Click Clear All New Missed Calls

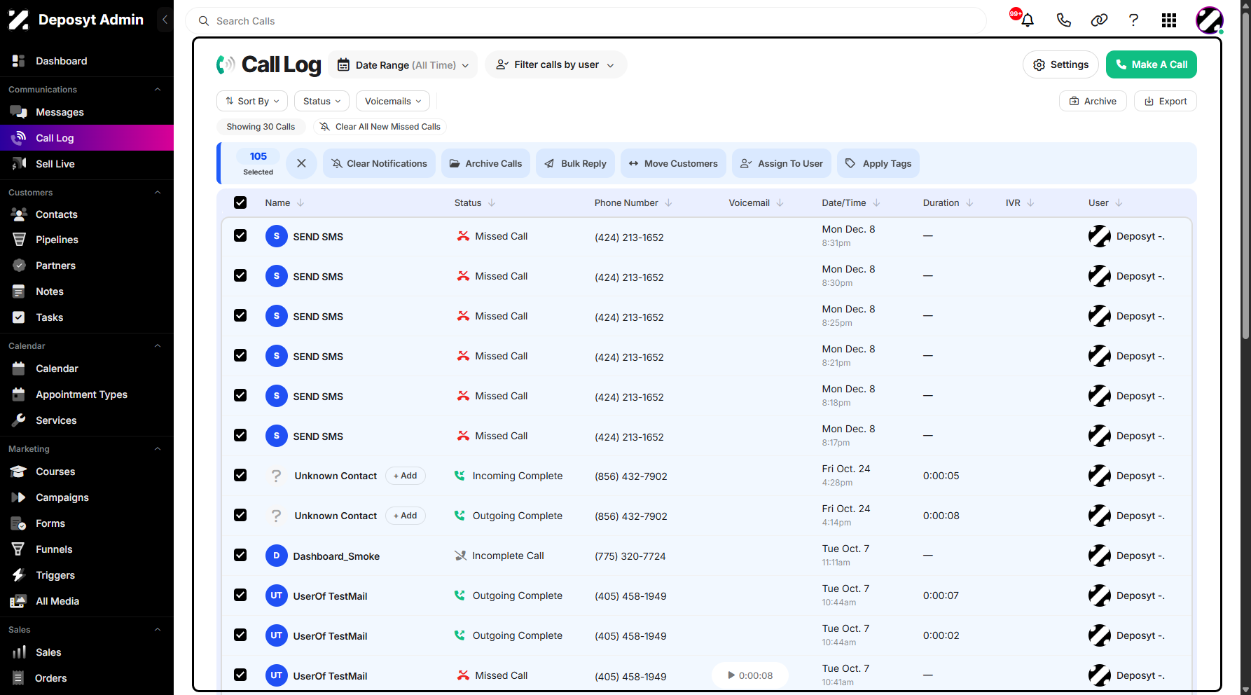380,127
